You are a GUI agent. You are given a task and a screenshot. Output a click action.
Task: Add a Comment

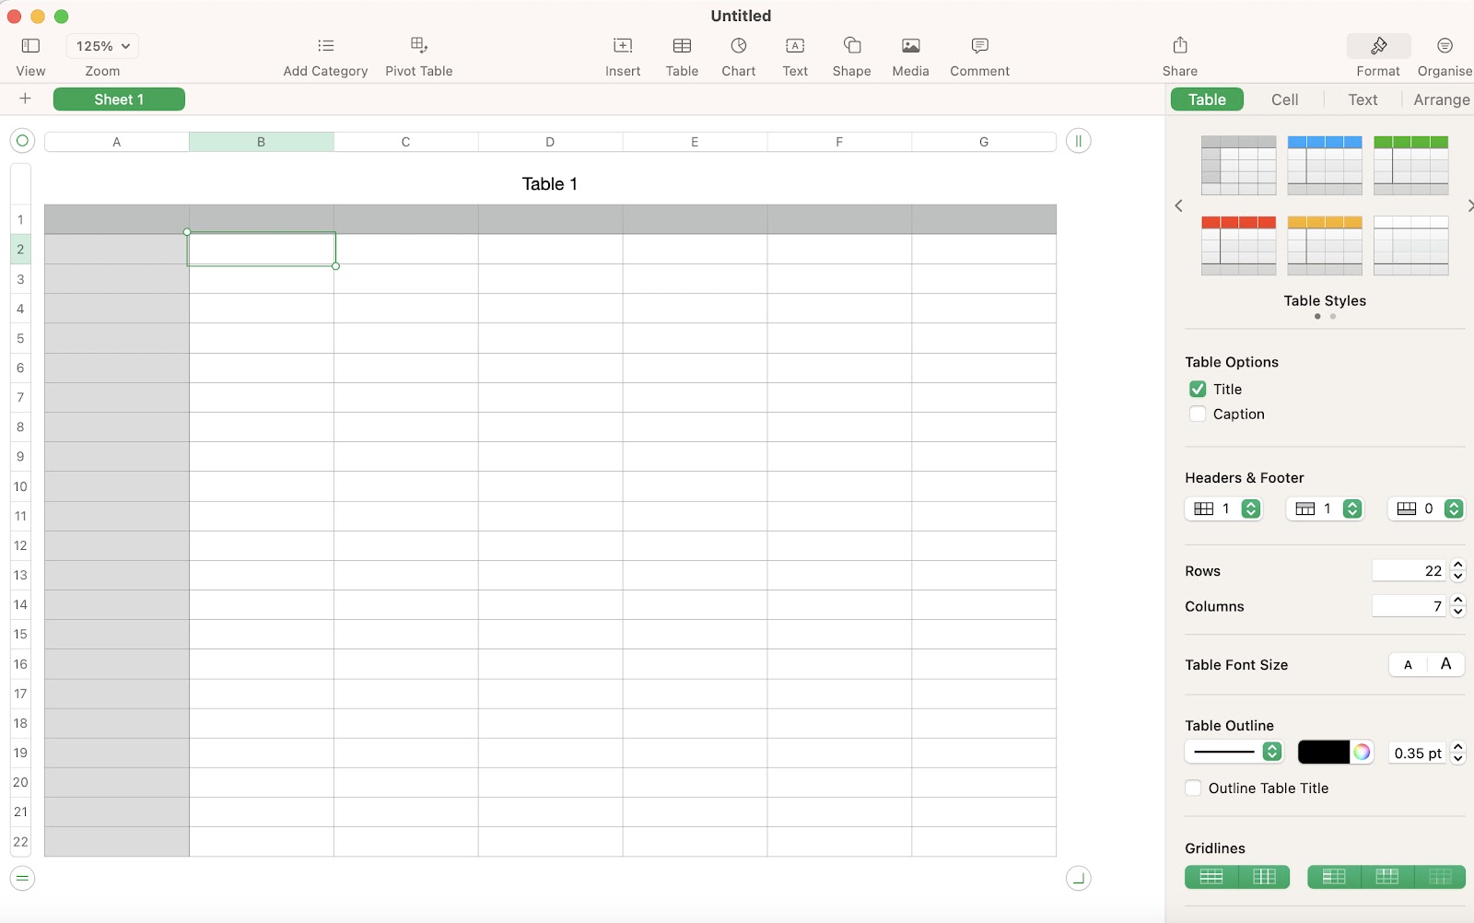point(979,53)
